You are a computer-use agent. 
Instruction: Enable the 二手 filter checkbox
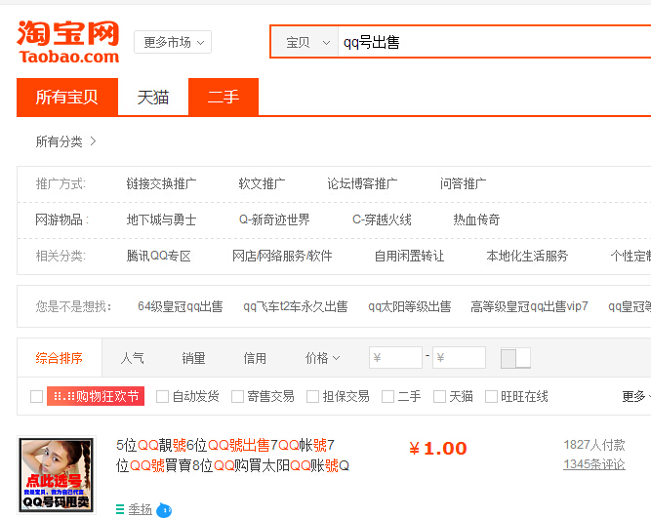coord(387,396)
